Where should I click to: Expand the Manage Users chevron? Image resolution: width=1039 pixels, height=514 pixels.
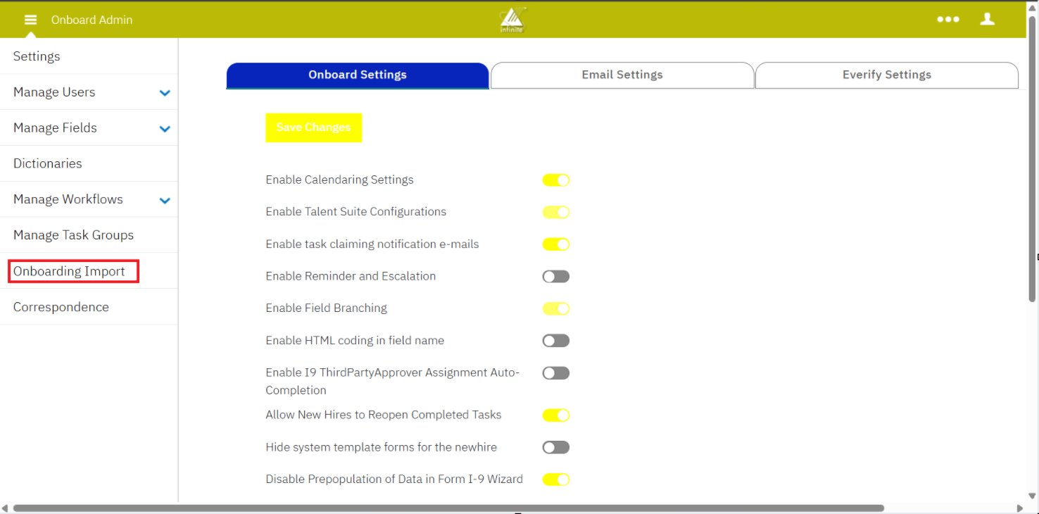tap(165, 93)
